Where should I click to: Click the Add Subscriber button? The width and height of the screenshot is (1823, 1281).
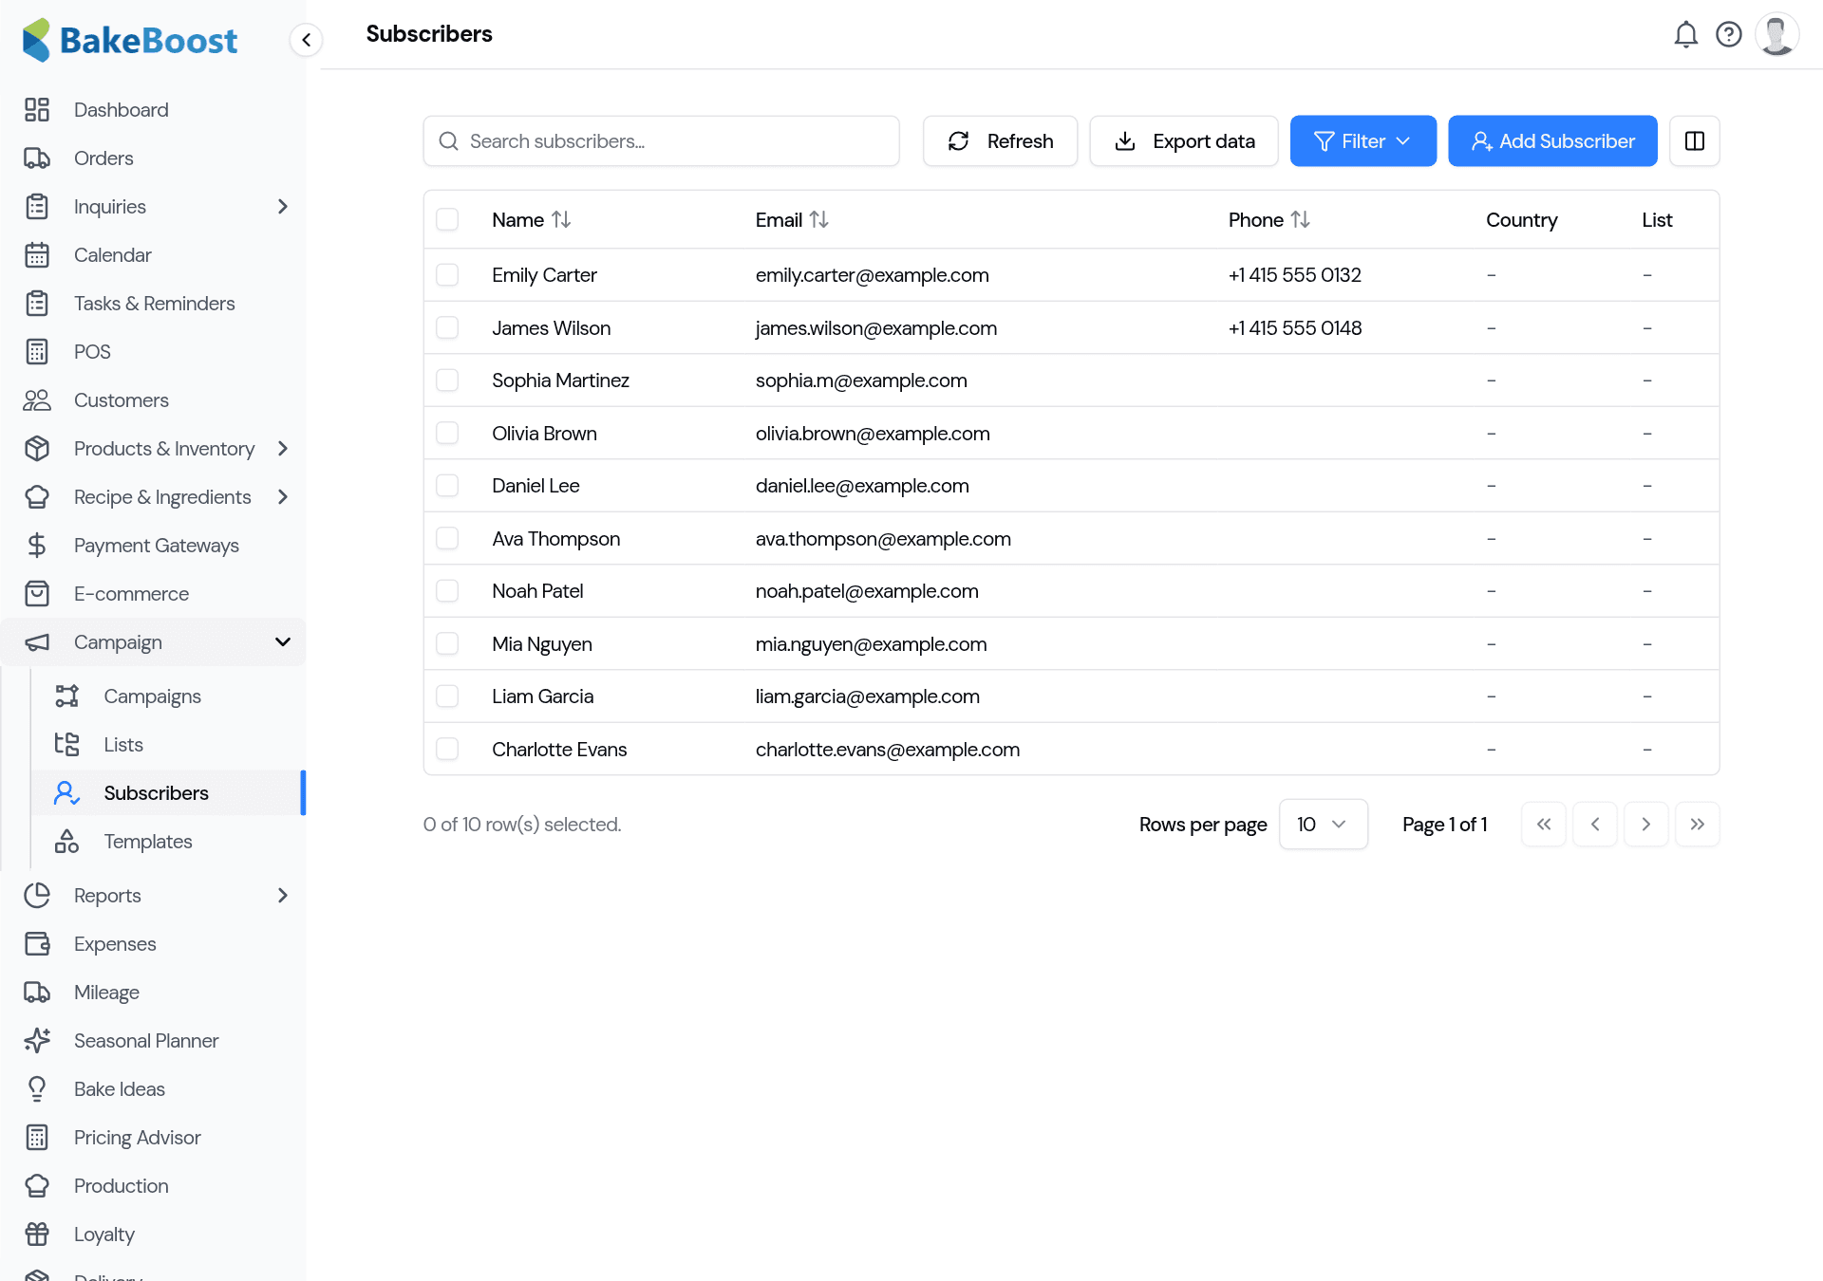pos(1552,141)
